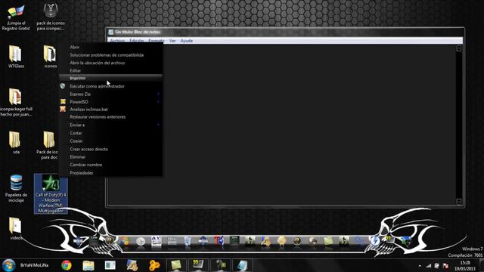This screenshot has width=484, height=272.
Task: Choose Abrir la ubicación del archivo
Action: [x=110, y=63]
